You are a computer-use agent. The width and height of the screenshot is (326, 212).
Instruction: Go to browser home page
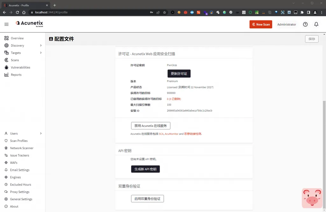coord(24,12)
